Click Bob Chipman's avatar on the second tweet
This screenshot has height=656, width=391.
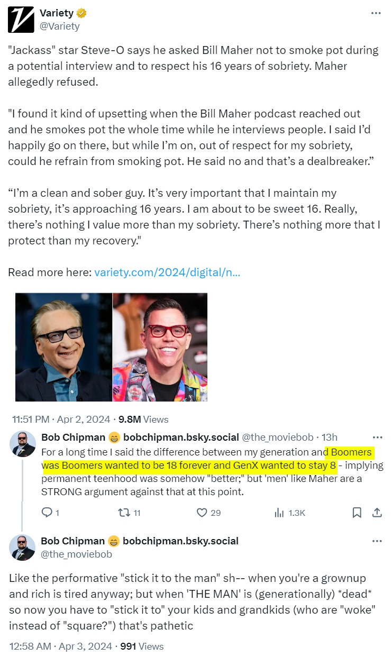click(x=23, y=548)
